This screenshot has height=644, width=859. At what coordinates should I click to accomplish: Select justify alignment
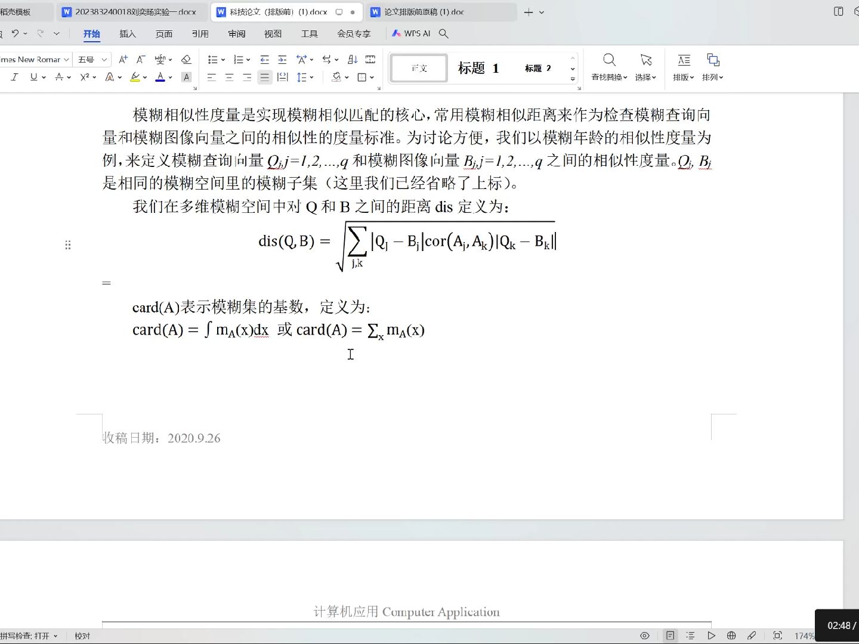pyautogui.click(x=265, y=77)
